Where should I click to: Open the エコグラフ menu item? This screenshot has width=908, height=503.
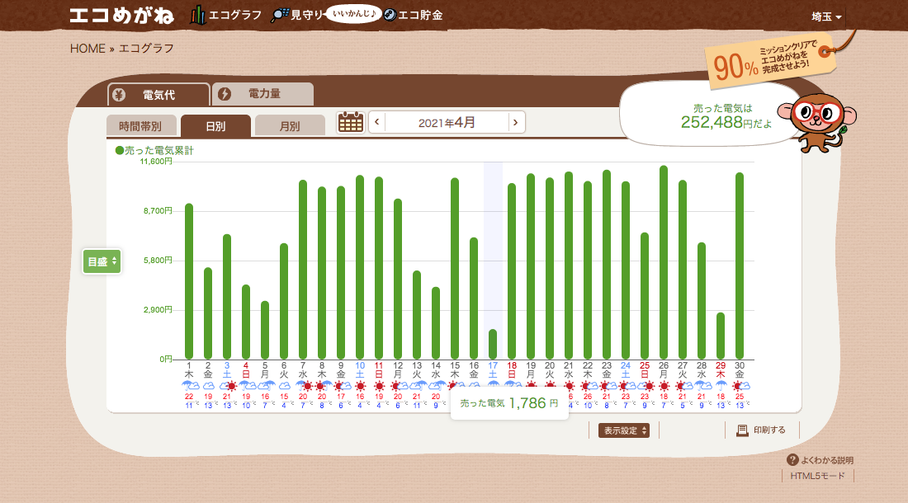(x=226, y=15)
